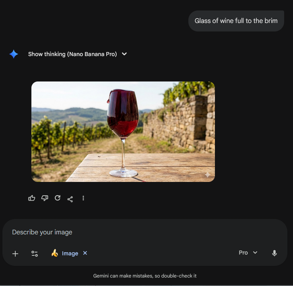Image resolution: width=293 pixels, height=286 pixels.
Task: Toggle the Image tool chip
Action: 65,253
